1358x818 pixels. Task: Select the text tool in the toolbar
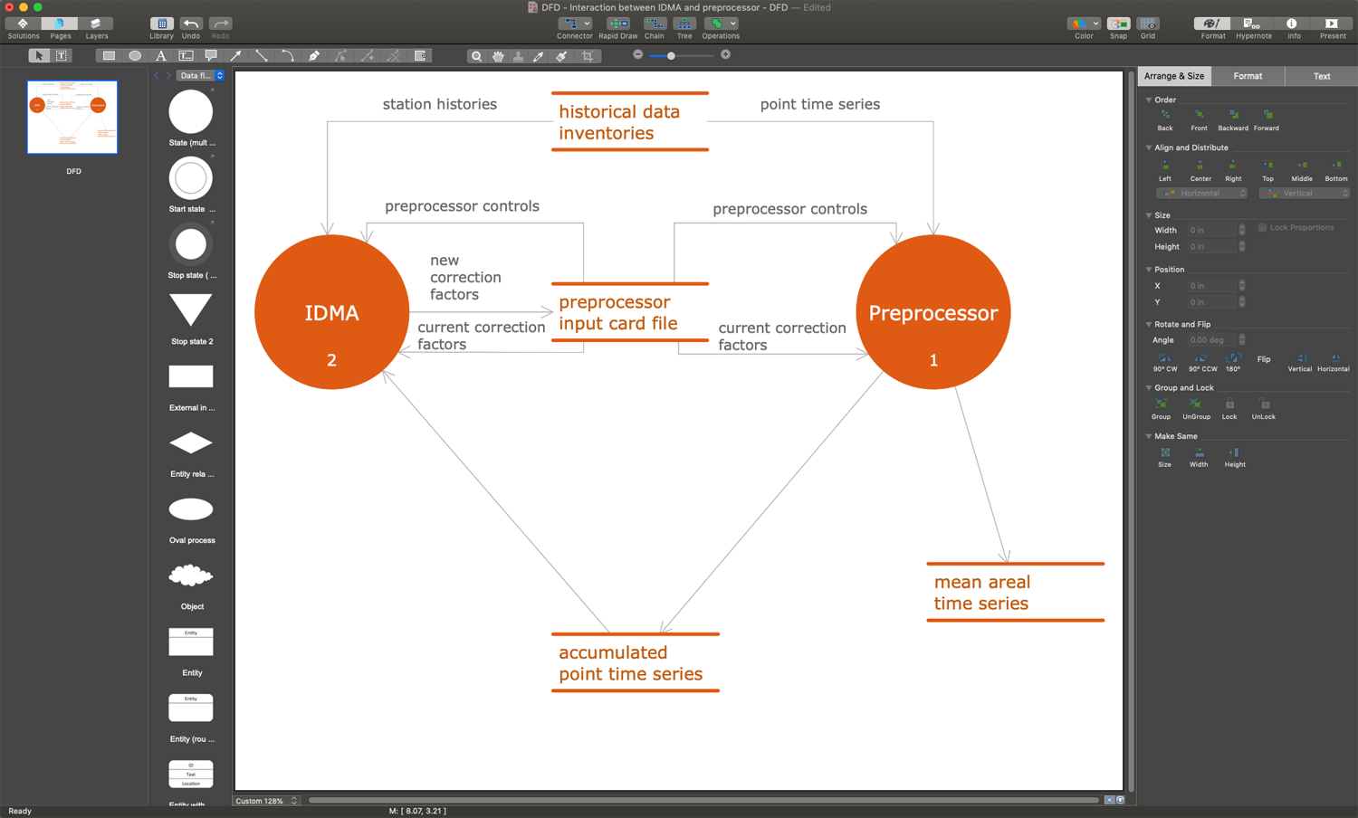point(160,56)
